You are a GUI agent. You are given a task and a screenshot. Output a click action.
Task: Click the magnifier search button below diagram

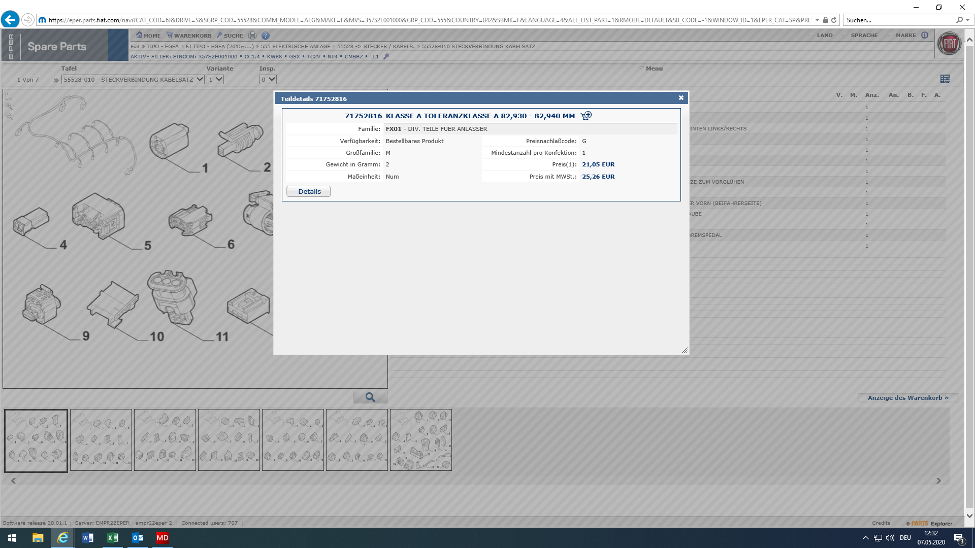click(370, 397)
